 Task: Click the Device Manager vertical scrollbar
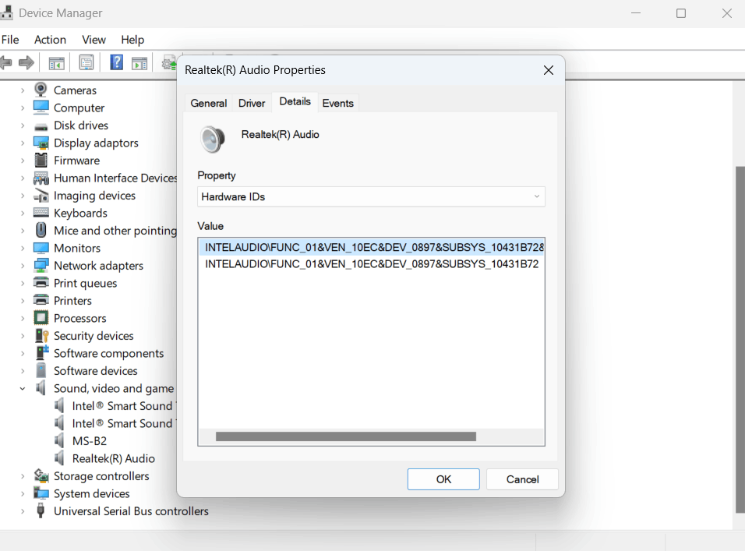(x=740, y=340)
